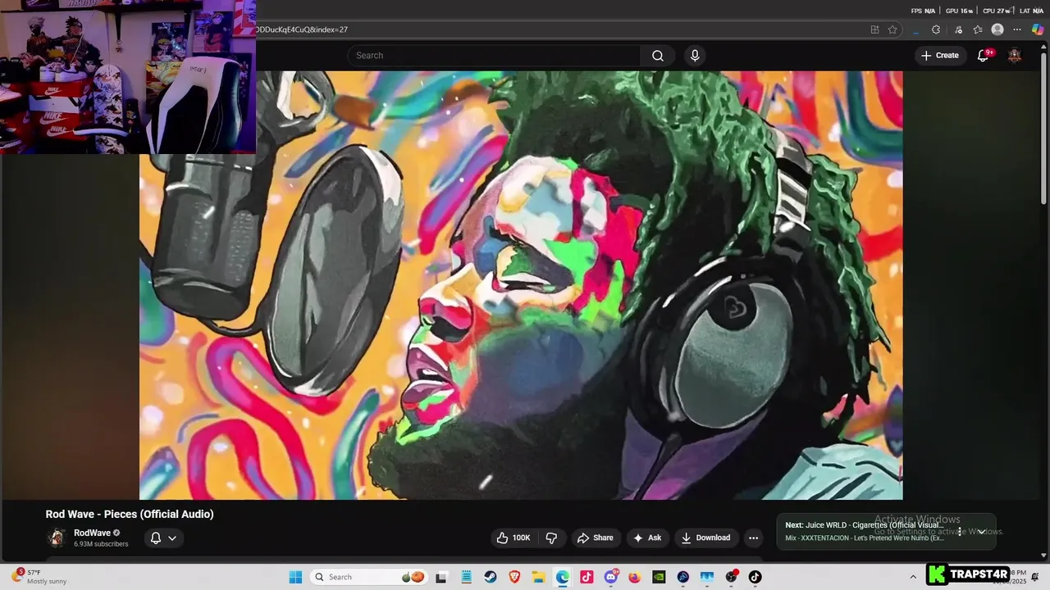This screenshot has width=1050, height=590.
Task: Open playlist options in Next panel
Action: pos(959,532)
